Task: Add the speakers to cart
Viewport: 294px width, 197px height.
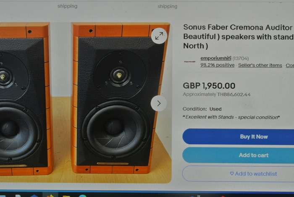Action: pos(254,155)
